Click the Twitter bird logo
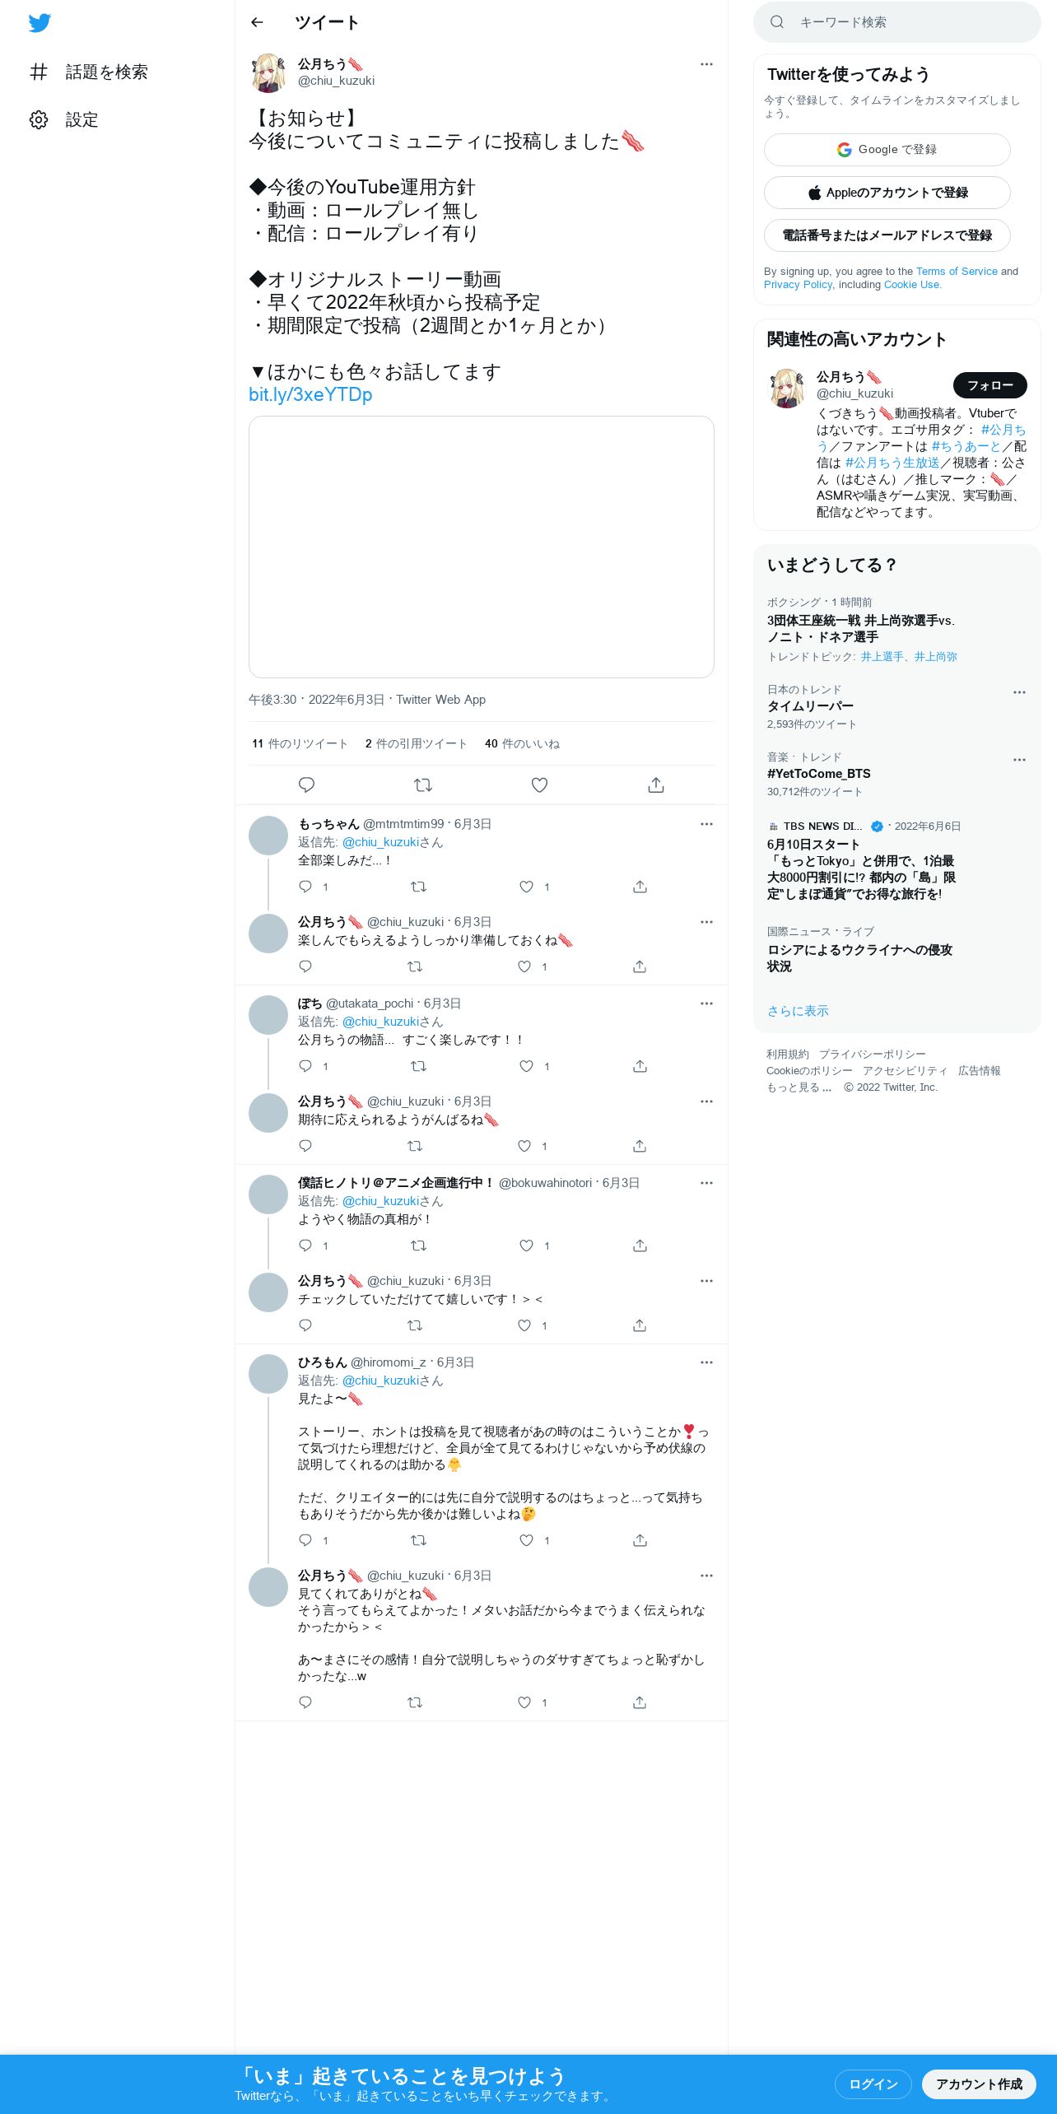Viewport: 1057px width, 2114px height. click(x=40, y=23)
